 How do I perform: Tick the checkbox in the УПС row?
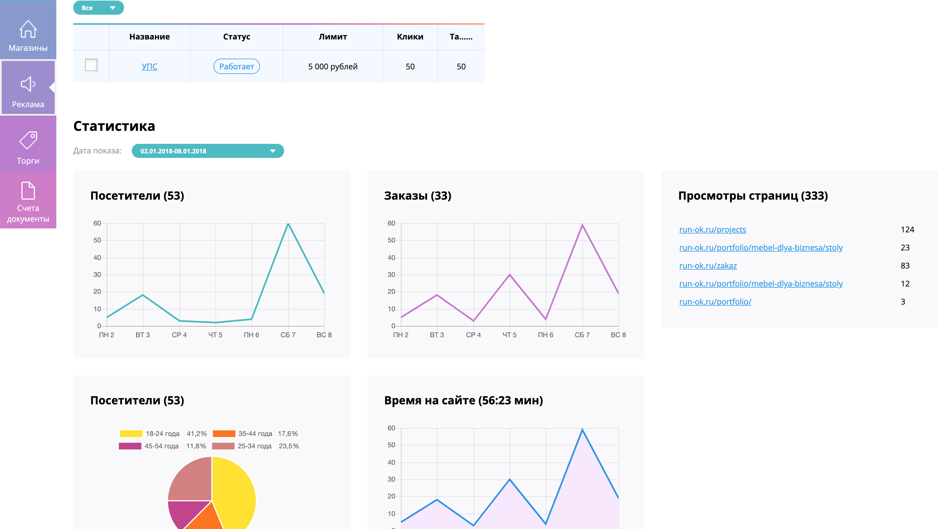(91, 65)
